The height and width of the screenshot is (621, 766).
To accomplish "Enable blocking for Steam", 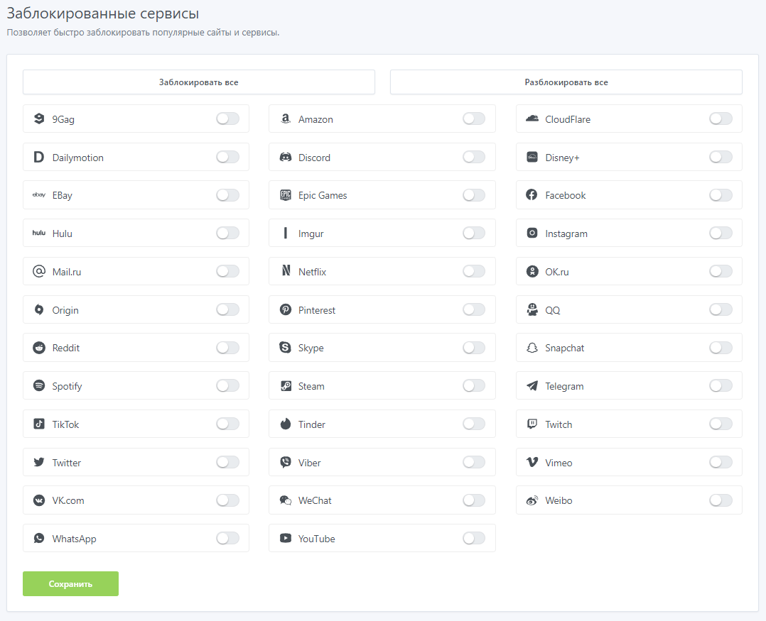I will click(475, 386).
